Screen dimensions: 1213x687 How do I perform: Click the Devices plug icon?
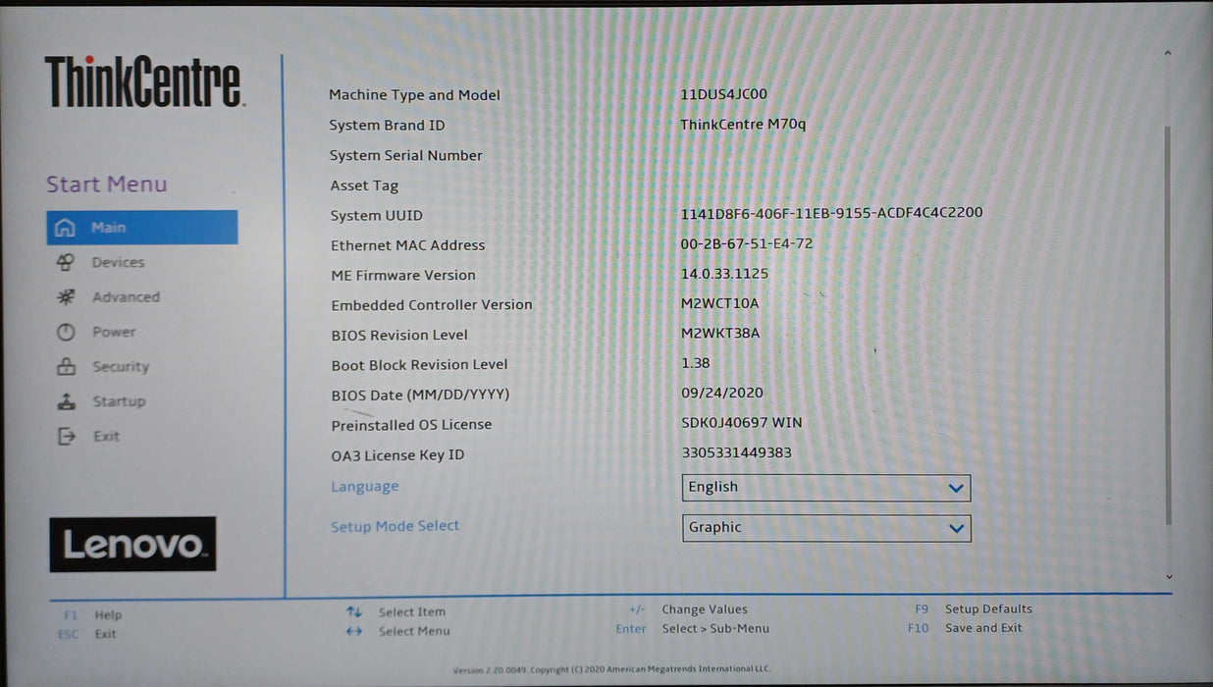[65, 262]
